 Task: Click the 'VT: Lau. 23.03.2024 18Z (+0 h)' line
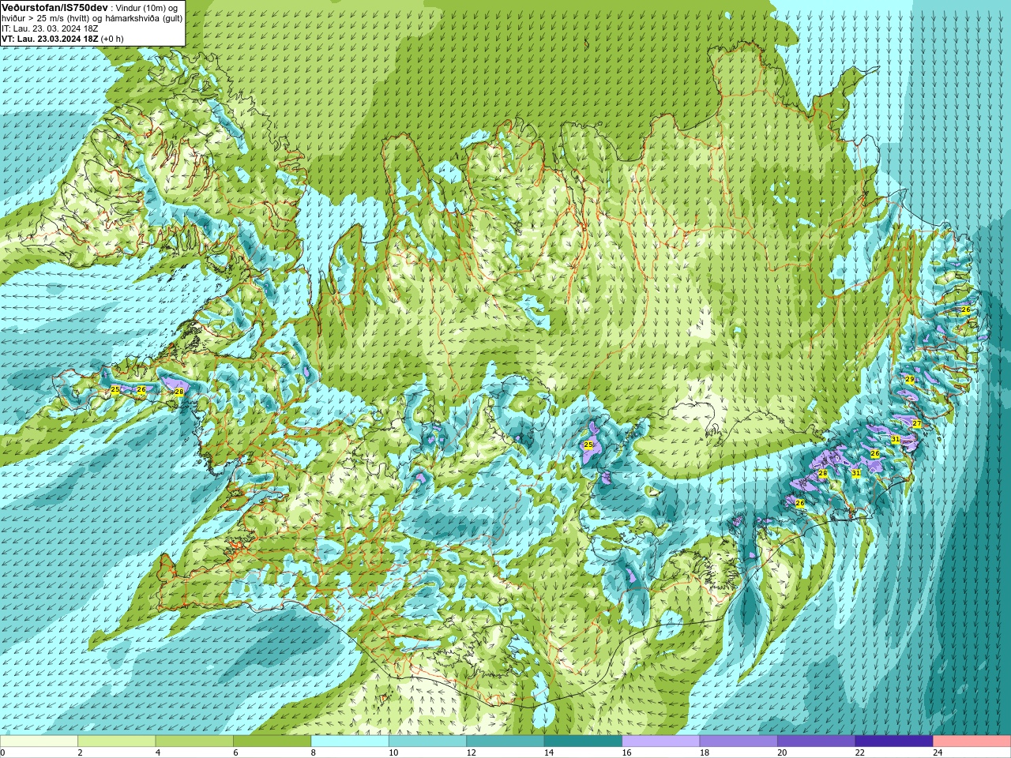click(x=62, y=39)
